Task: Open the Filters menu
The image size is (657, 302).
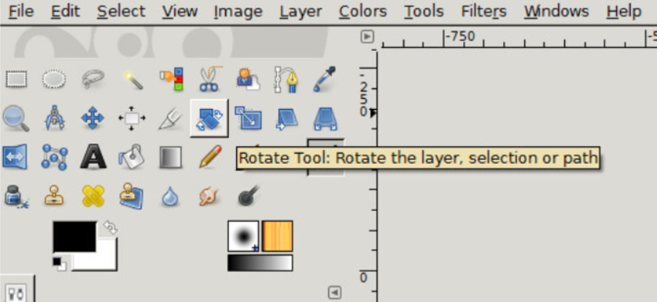Action: tap(484, 12)
